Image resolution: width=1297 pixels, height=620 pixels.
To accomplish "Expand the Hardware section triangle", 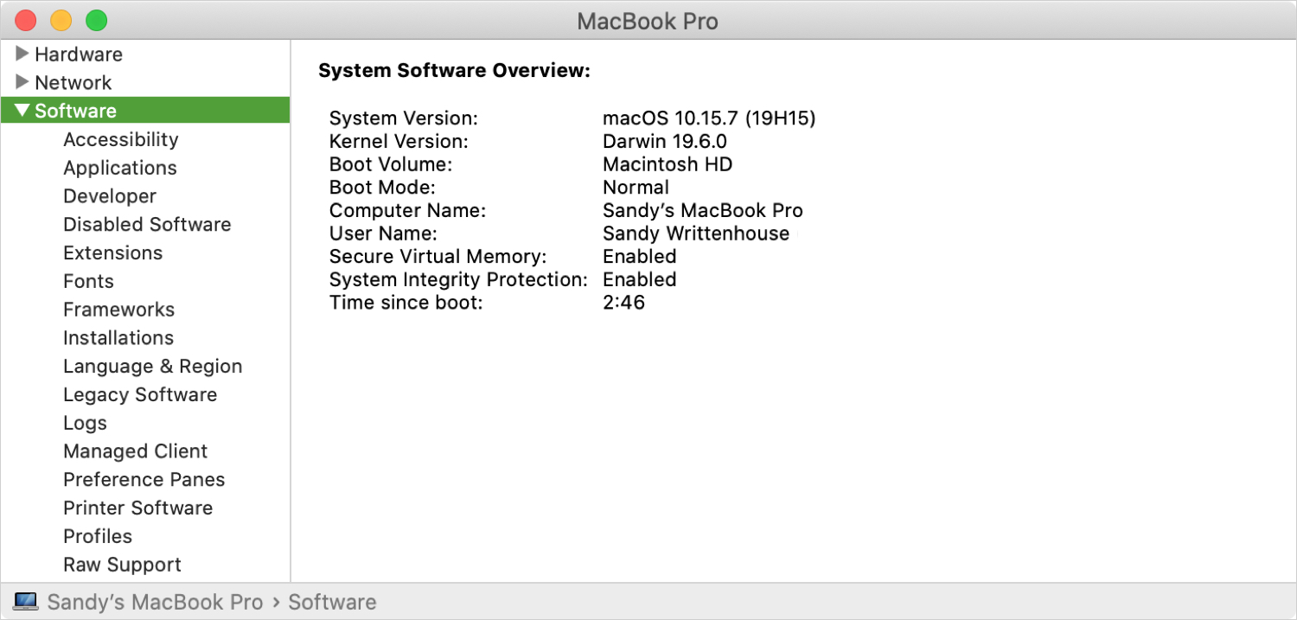I will [x=22, y=54].
